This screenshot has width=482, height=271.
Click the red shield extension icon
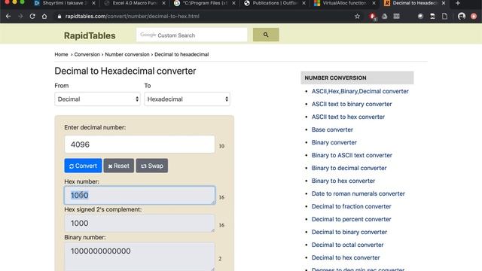[373, 17]
